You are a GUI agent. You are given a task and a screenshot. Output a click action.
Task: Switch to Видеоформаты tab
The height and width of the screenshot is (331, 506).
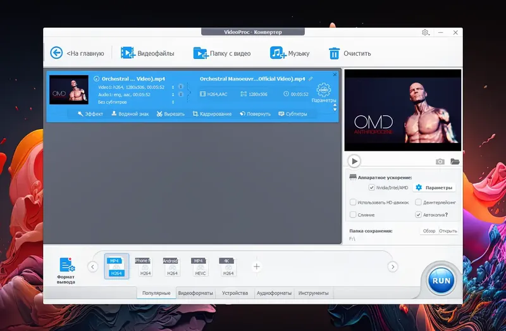[x=195, y=293]
